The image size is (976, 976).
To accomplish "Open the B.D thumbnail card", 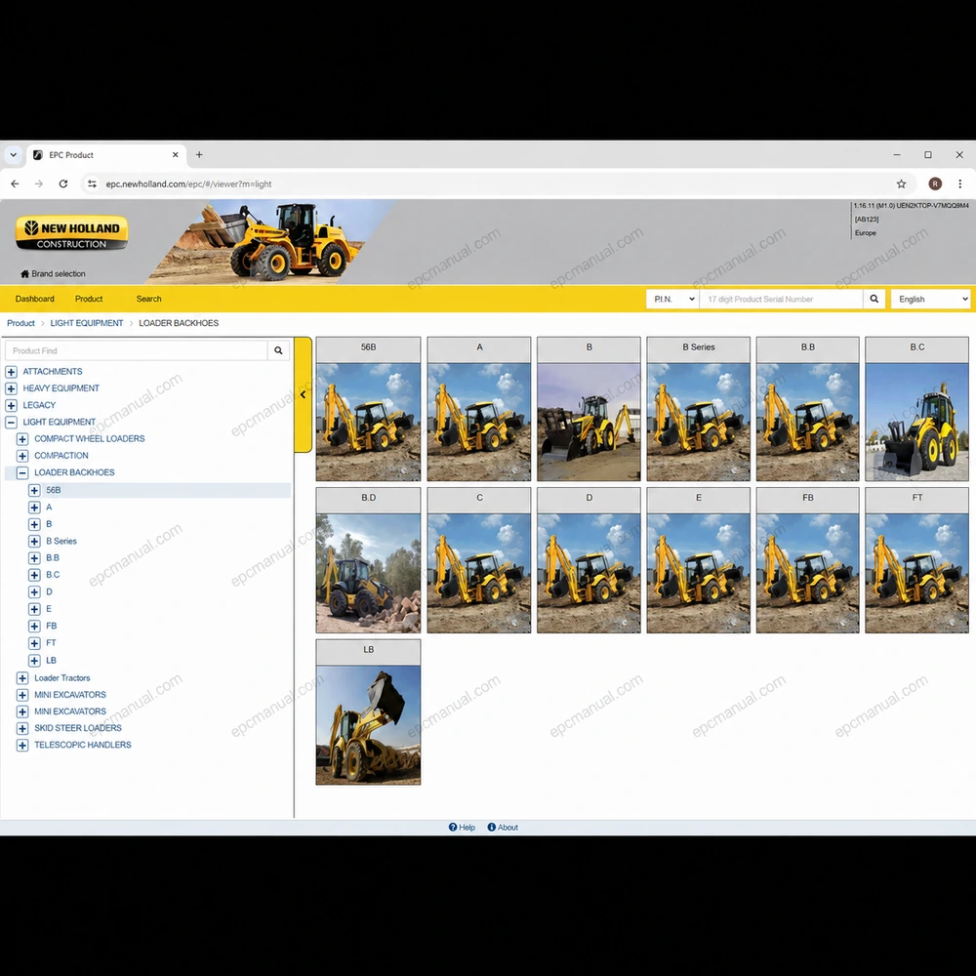I will click(x=369, y=560).
